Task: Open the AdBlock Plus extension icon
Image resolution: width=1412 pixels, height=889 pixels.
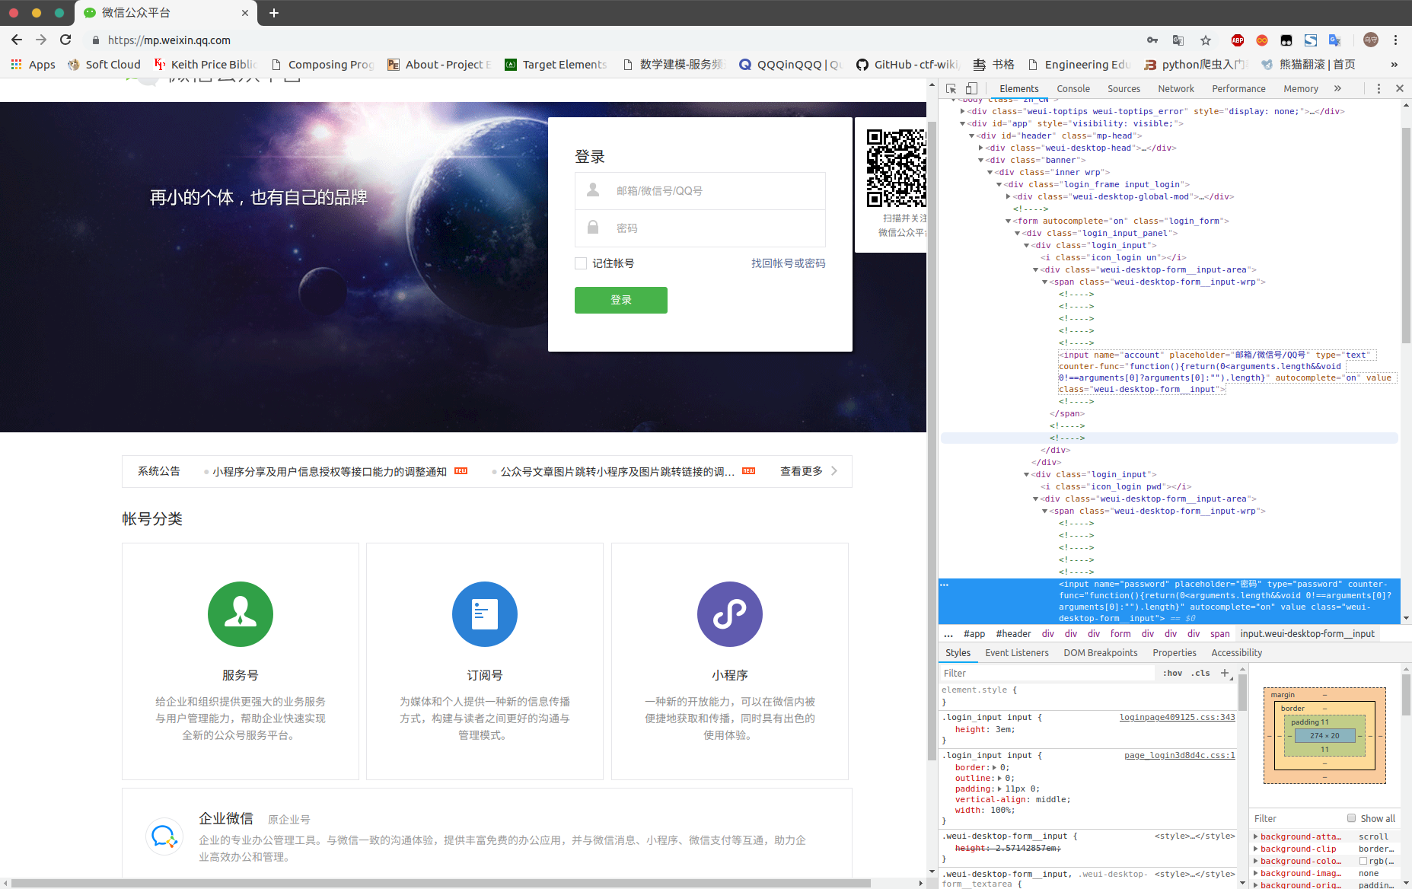Action: pos(1237,40)
